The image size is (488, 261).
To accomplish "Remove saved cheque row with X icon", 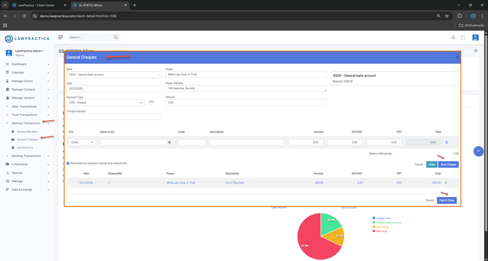I will click(446, 183).
